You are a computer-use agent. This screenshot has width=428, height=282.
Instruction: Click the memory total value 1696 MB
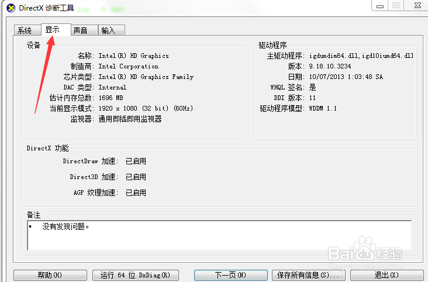pyautogui.click(x=111, y=98)
